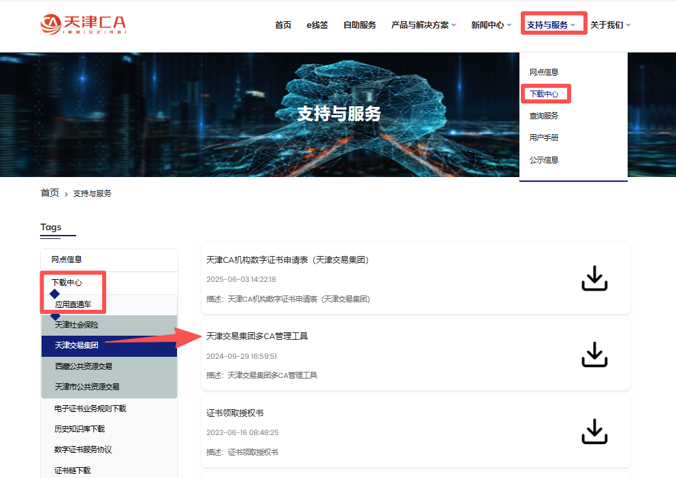The height and width of the screenshot is (478, 676).
Task: Open 用户手册 from the dropdown submenu
Action: [544, 138]
